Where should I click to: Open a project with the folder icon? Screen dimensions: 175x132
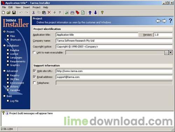click(x=9, y=13)
